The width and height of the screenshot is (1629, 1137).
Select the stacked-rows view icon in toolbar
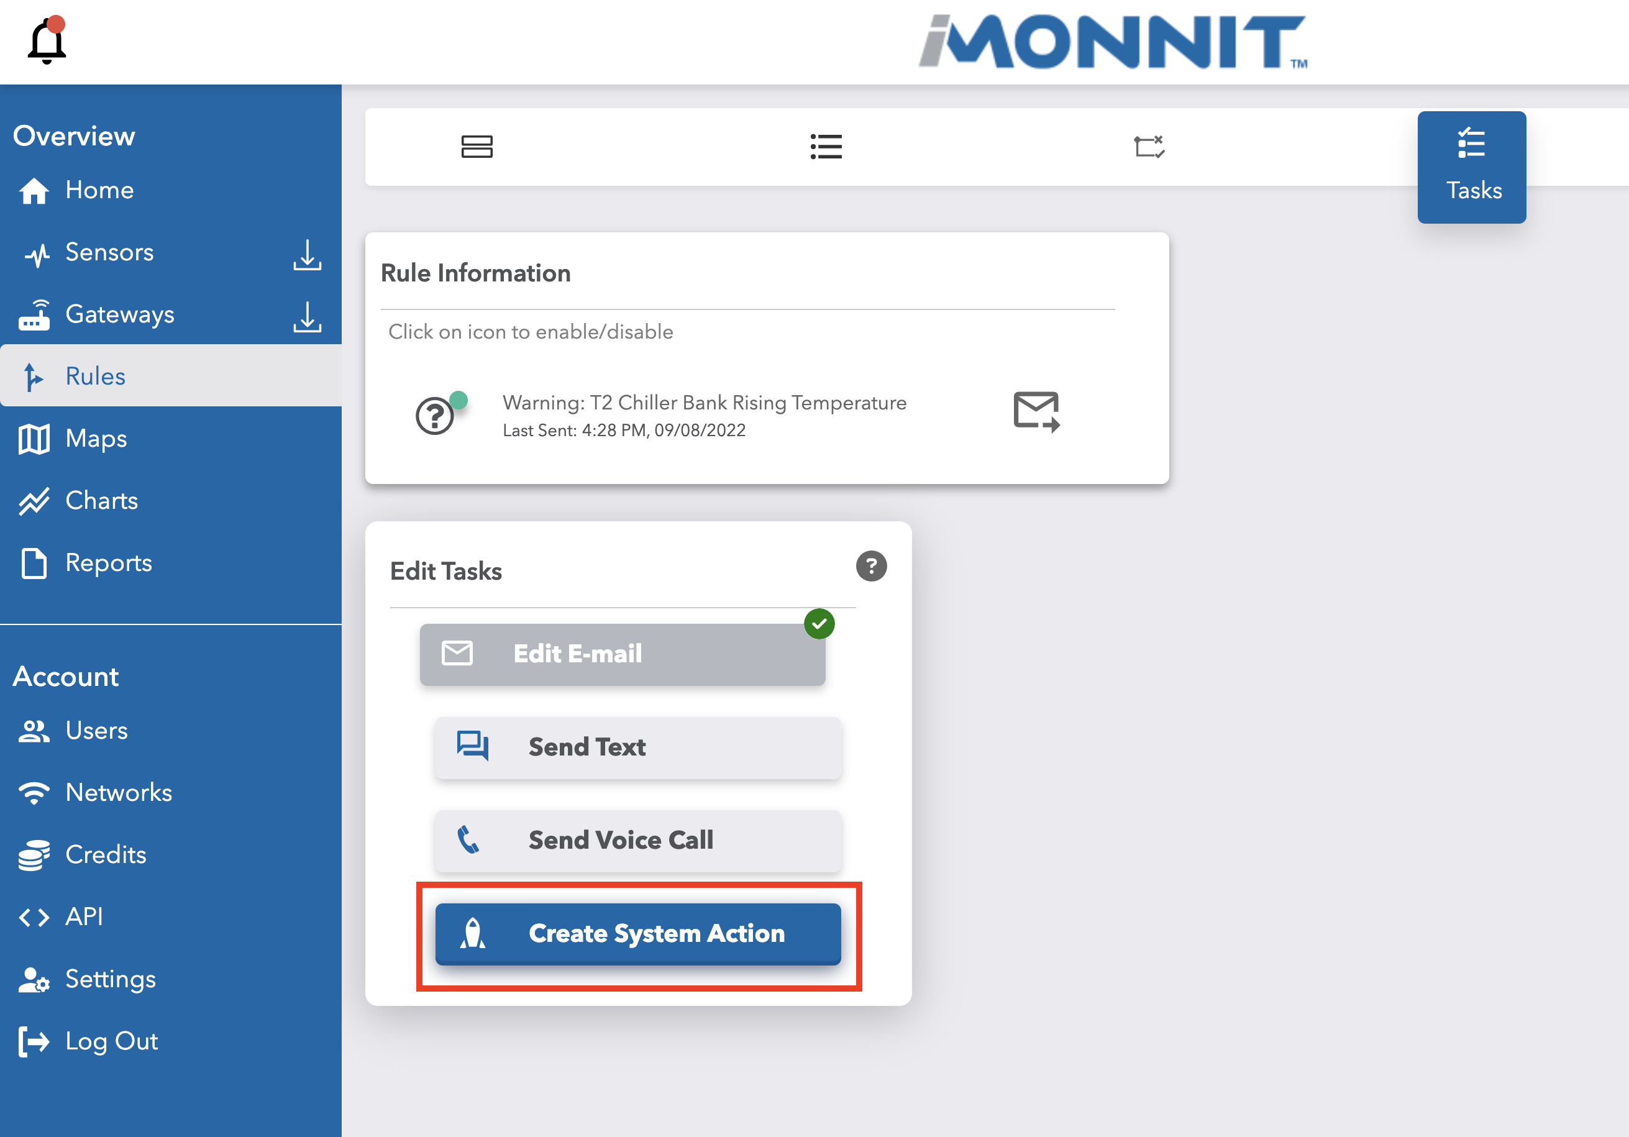pos(477,147)
